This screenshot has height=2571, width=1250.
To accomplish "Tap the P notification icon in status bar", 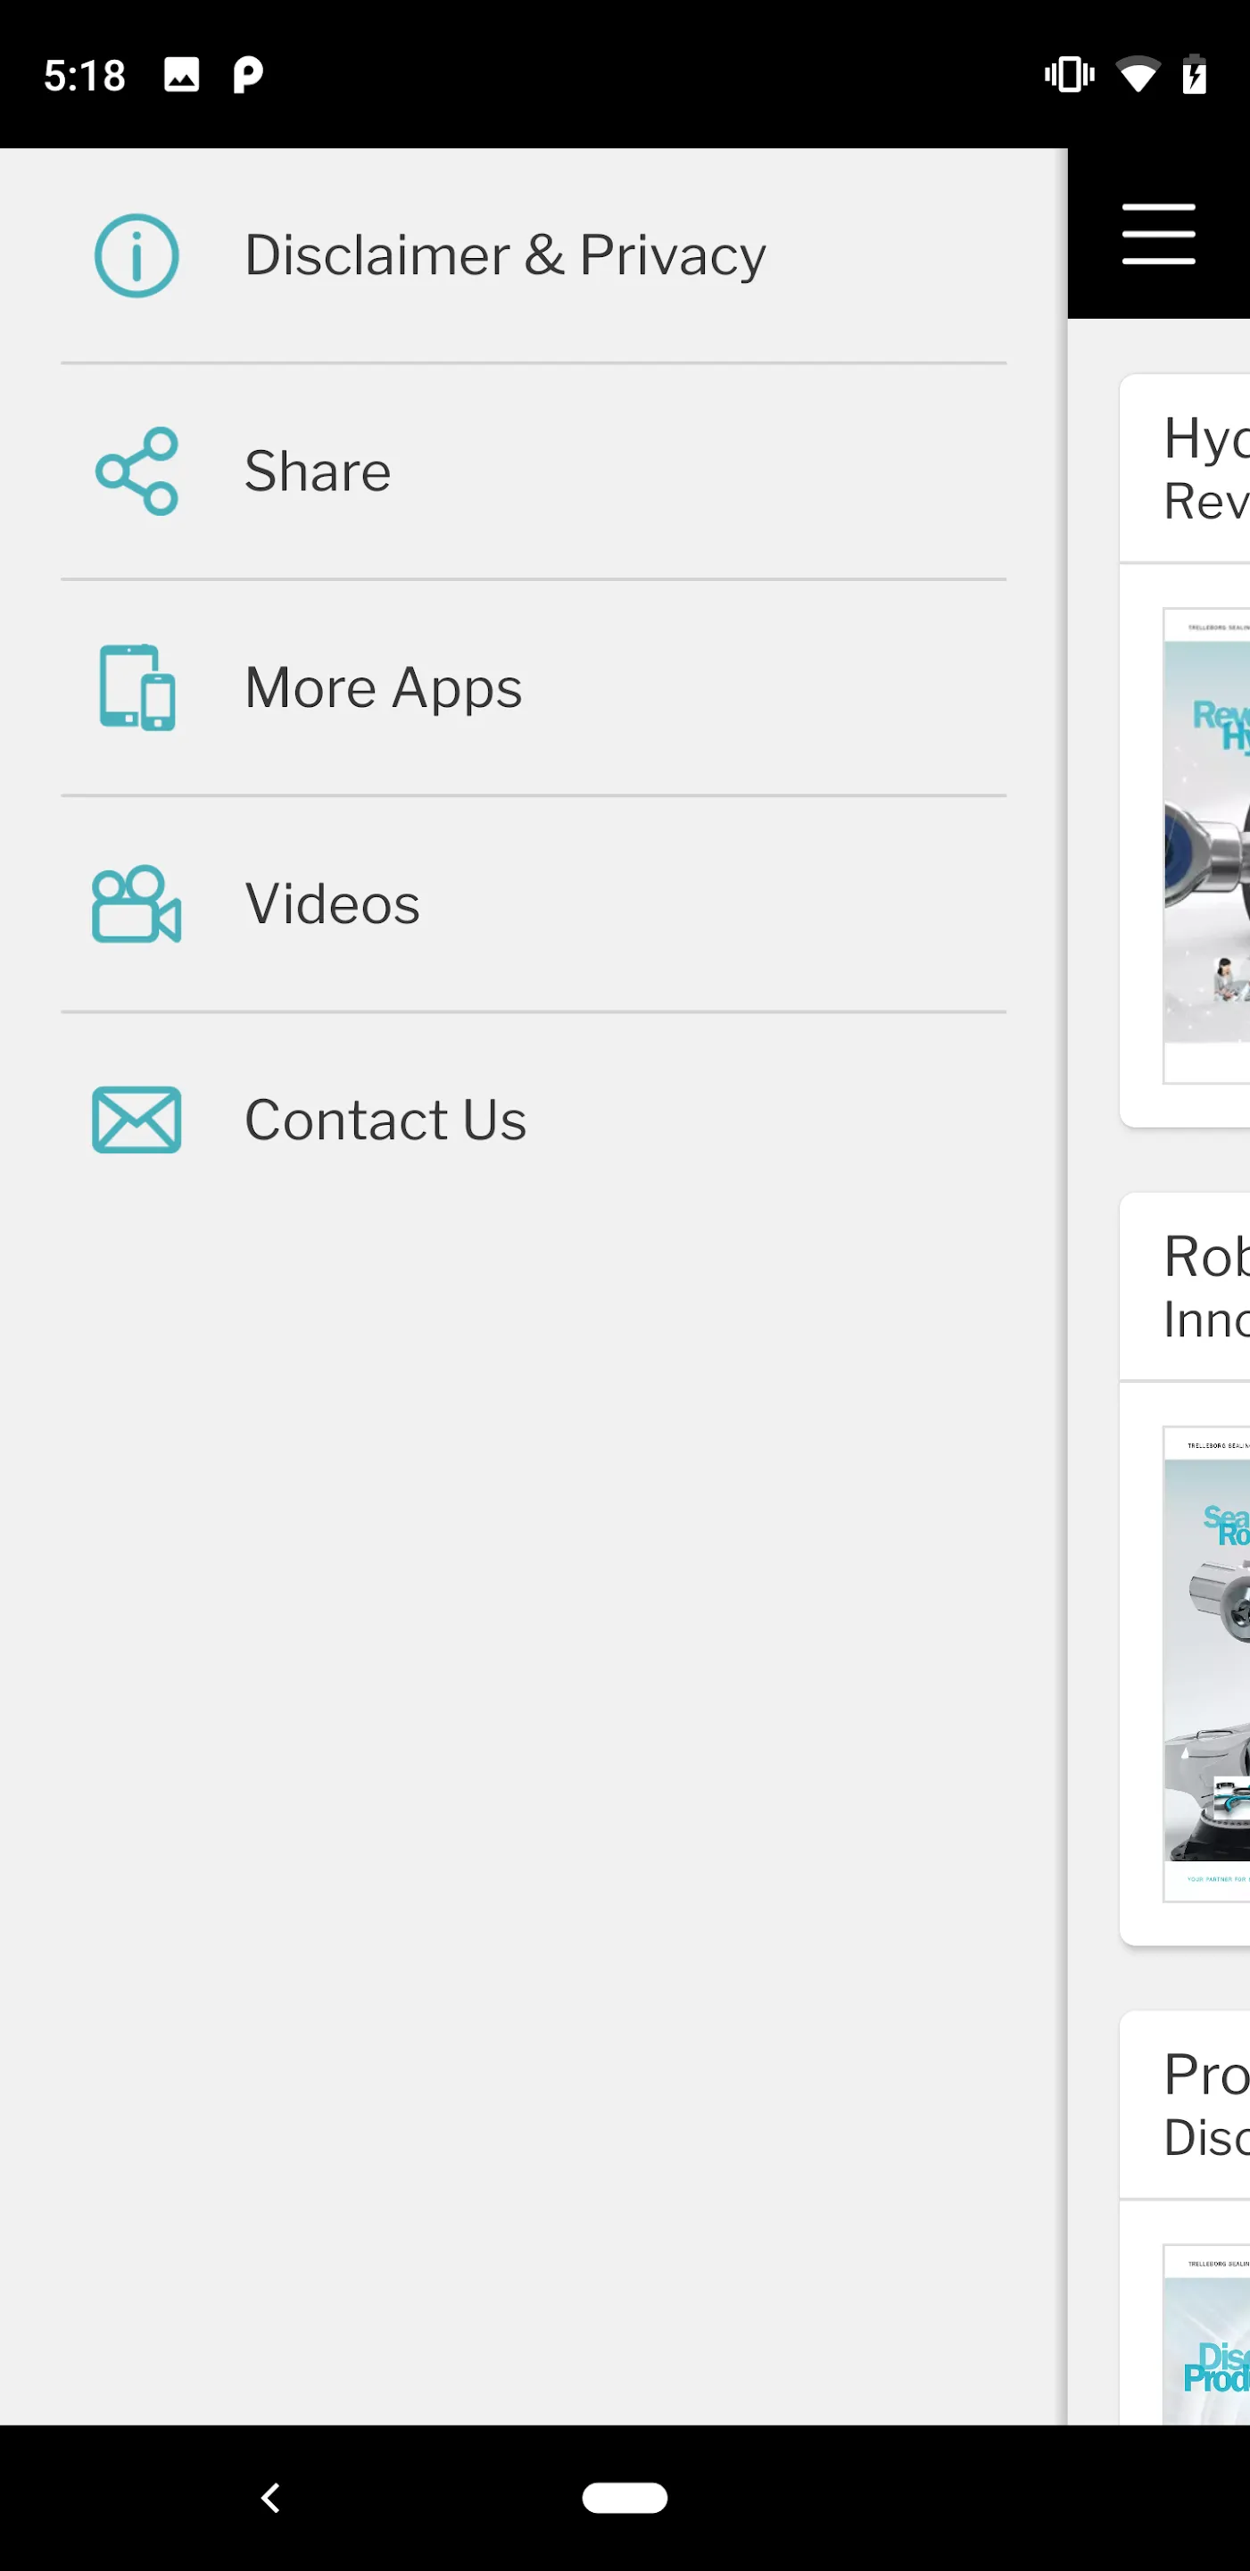I will [247, 75].
